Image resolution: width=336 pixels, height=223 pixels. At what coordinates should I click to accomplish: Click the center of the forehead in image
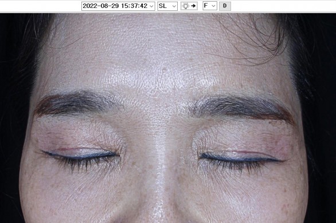[163, 53]
